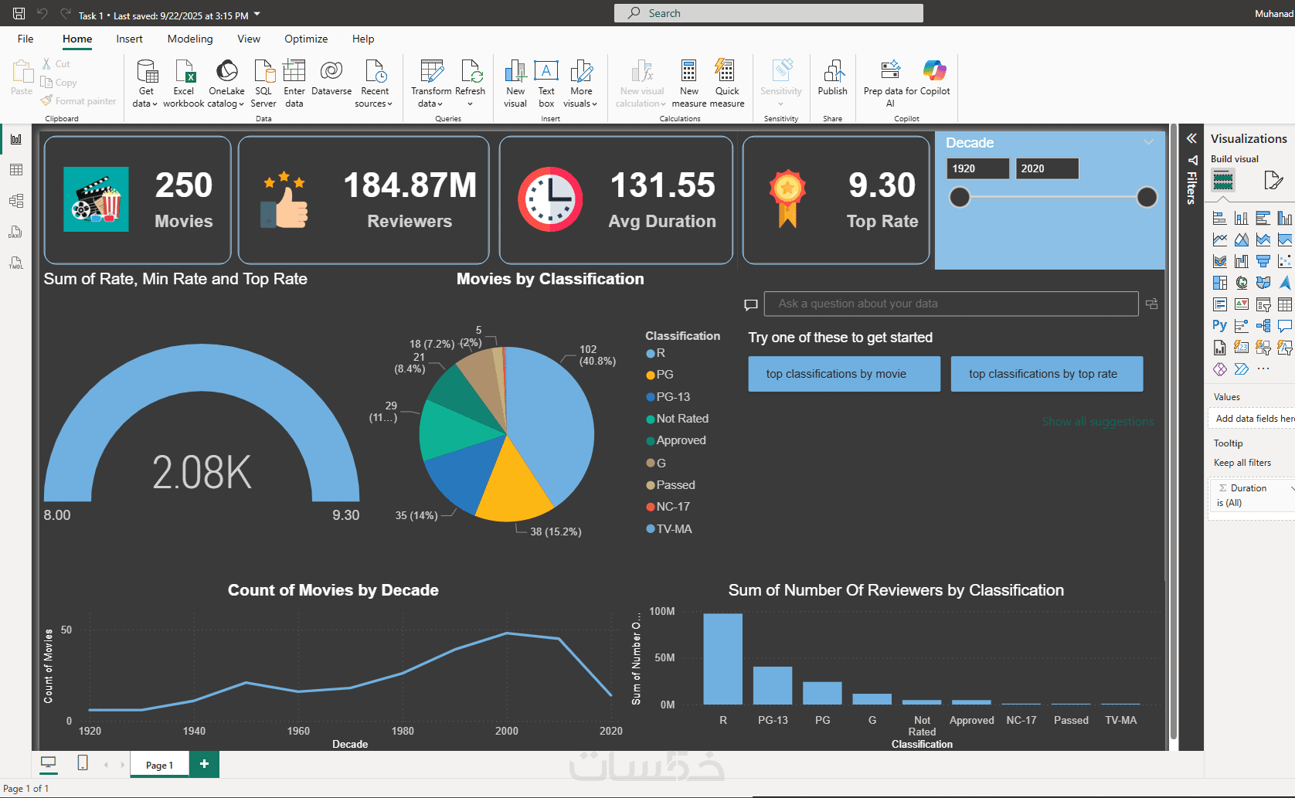Screen dimensions: 1295x798
Task: Open more visuals via the ellipsis icon
Action: pos(1263,369)
